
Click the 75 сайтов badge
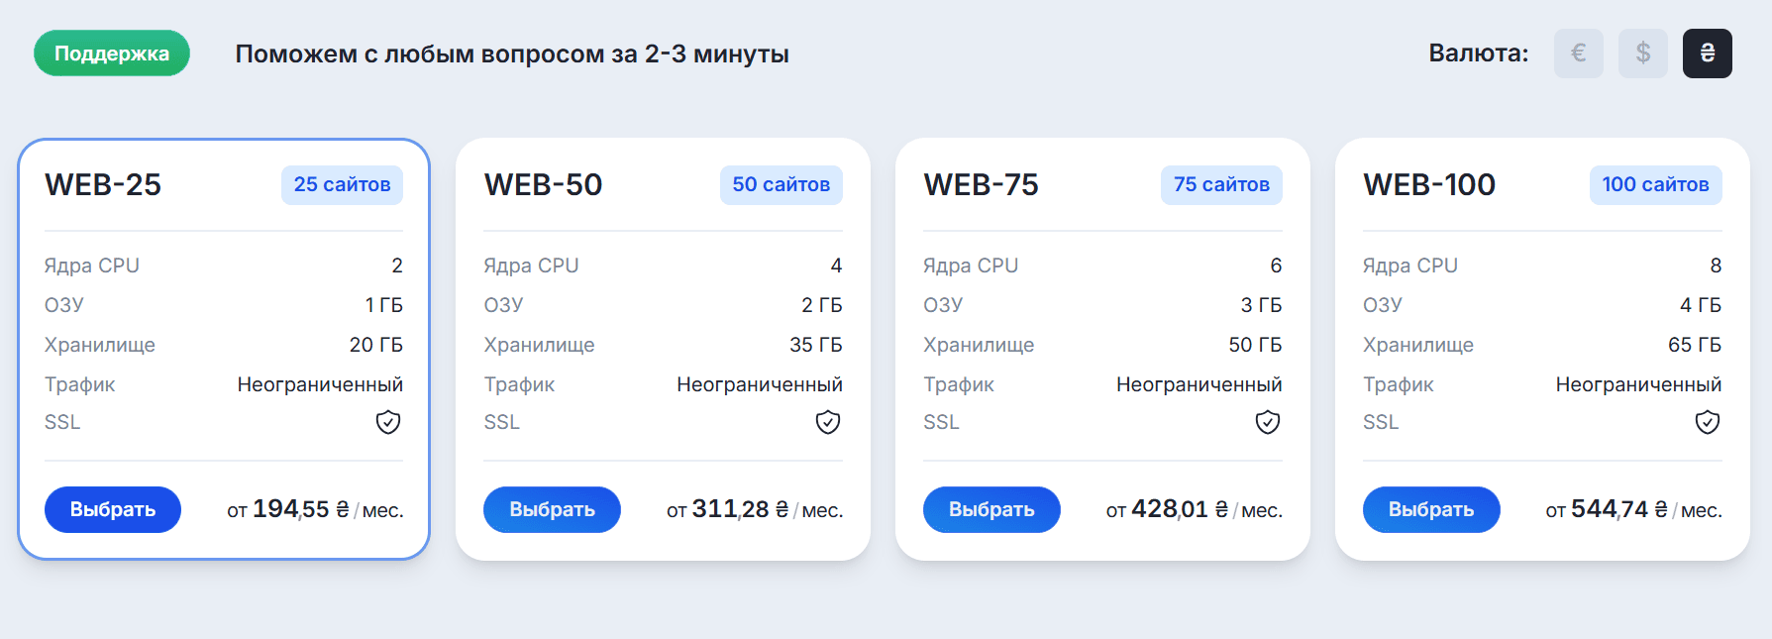coord(1221,185)
